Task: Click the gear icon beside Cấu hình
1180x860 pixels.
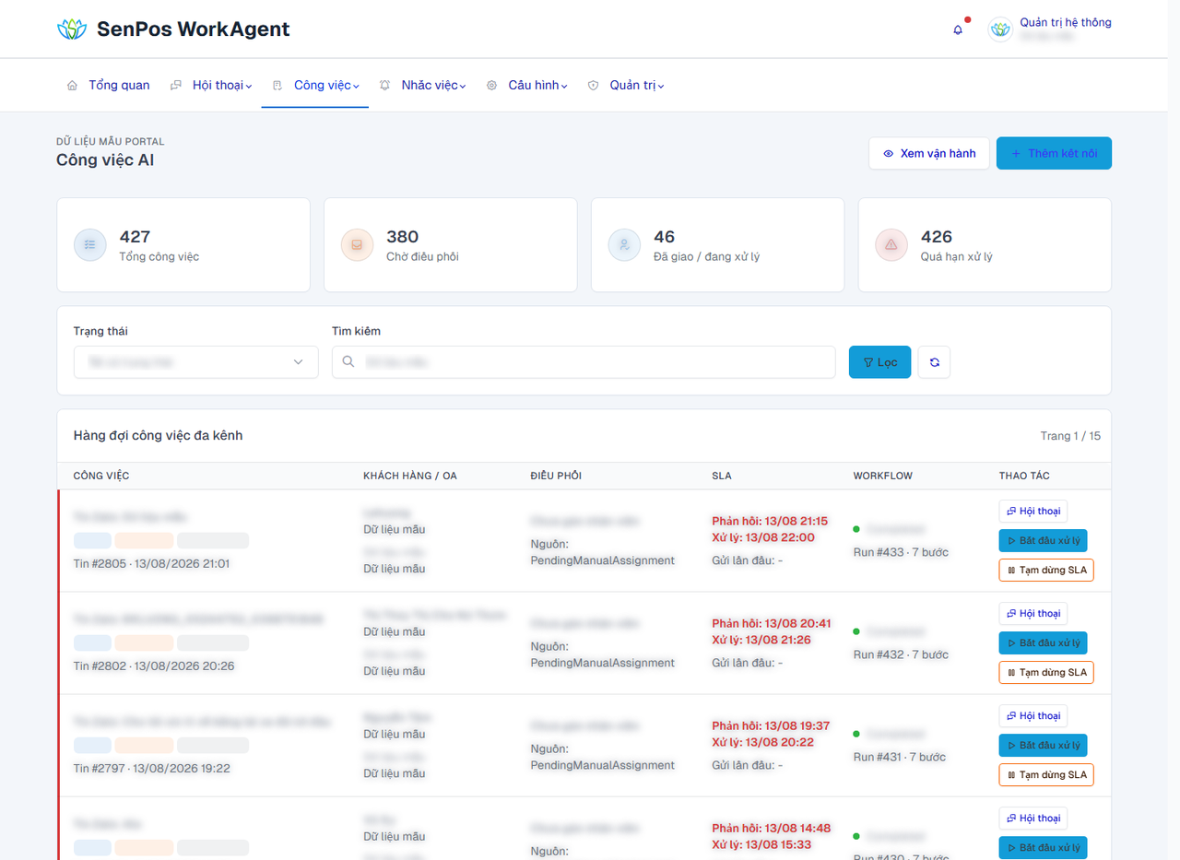Action: pyautogui.click(x=491, y=86)
